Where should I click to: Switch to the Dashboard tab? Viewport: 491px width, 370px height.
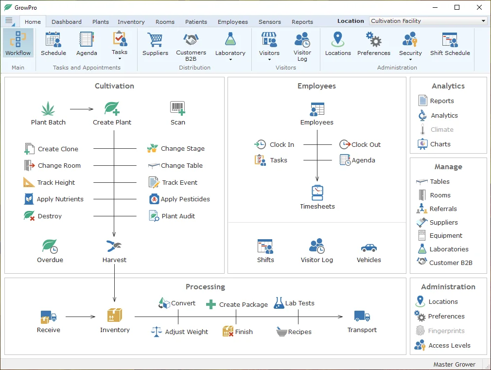point(67,22)
